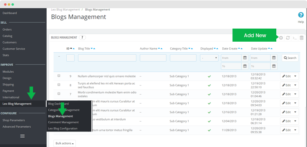
Task: Open the Displayed filter dropdown
Action: click(x=209, y=58)
